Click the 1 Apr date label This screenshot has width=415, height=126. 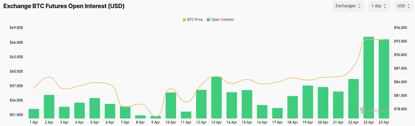[34, 123]
